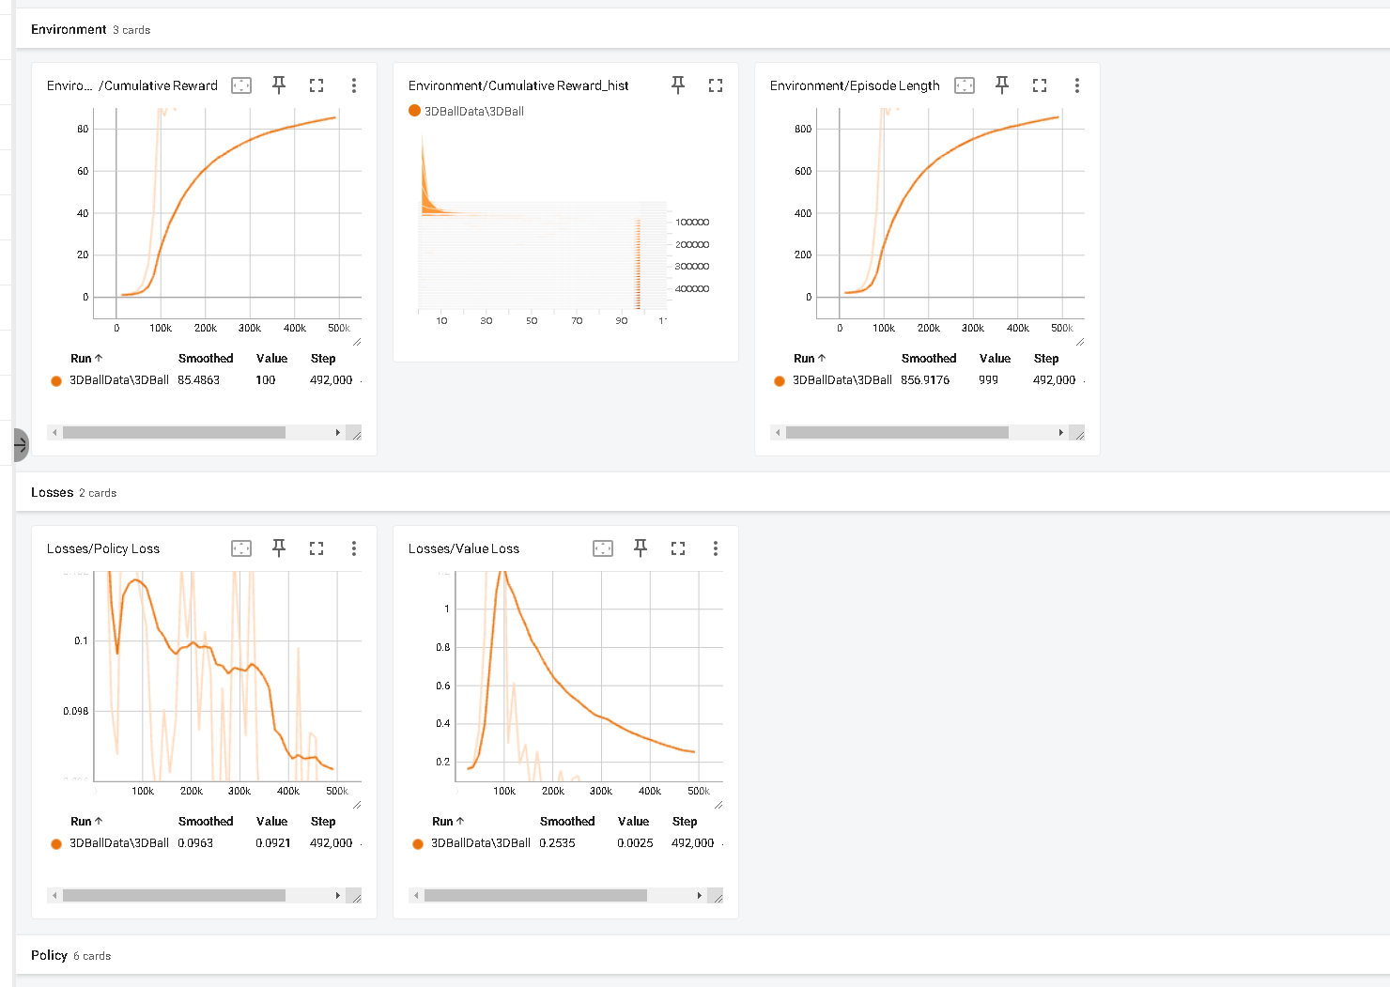Sort by Run in Episode Length table

coord(810,359)
